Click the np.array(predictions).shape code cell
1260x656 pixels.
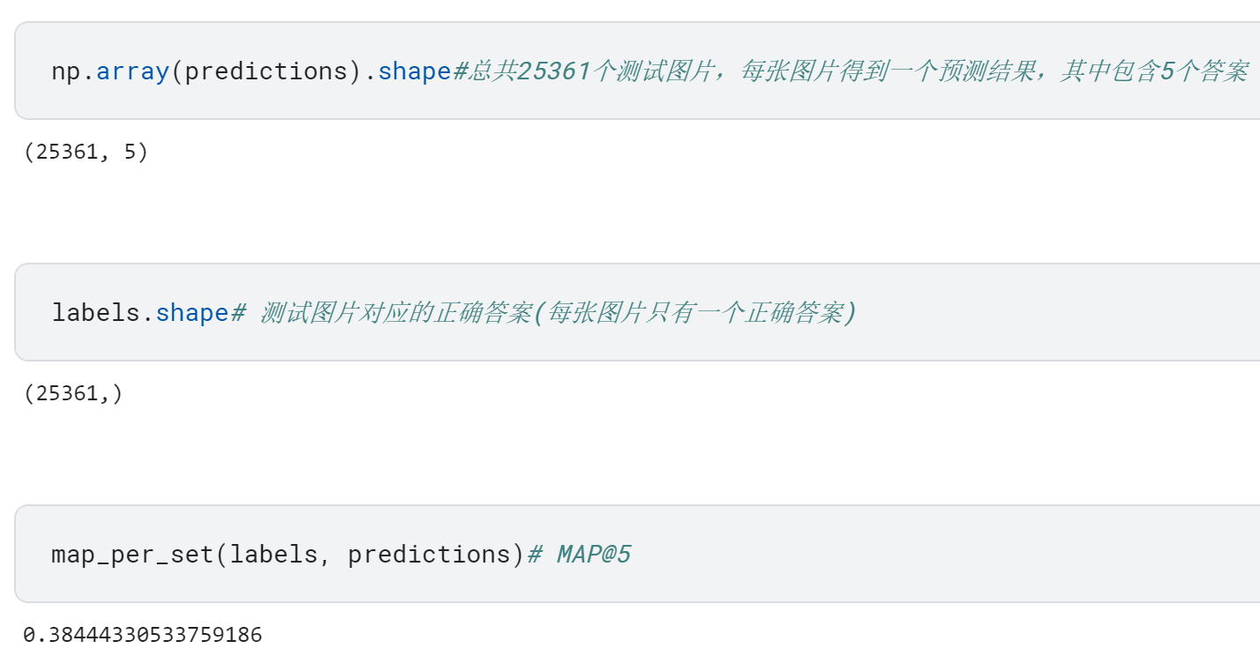pos(637,71)
